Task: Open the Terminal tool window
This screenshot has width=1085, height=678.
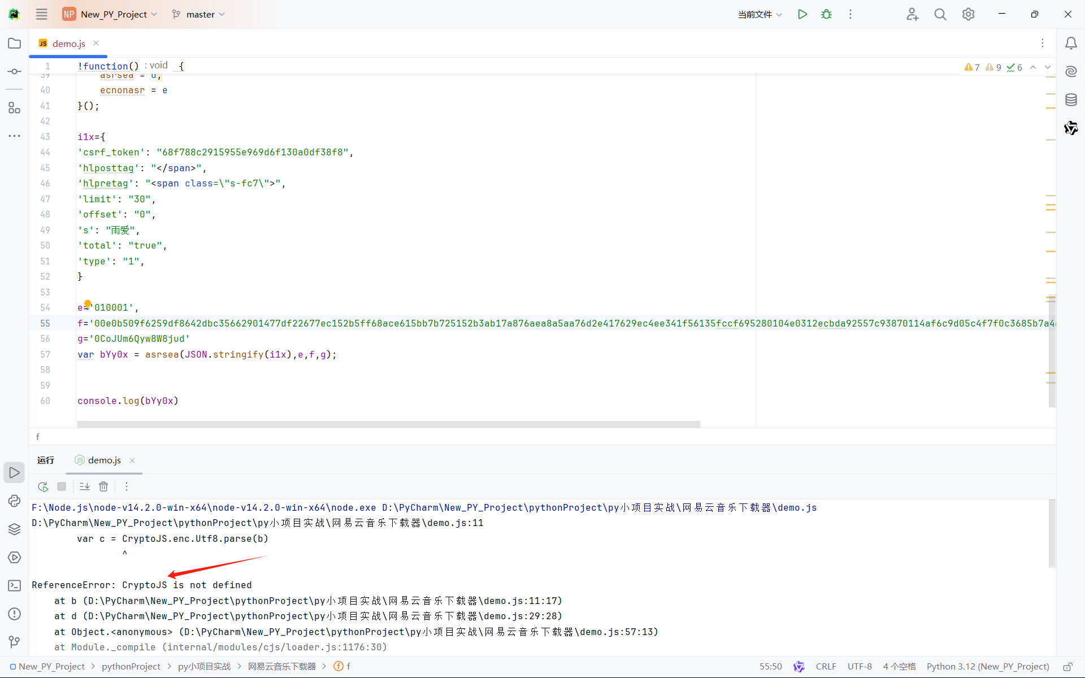Action: pyautogui.click(x=14, y=585)
